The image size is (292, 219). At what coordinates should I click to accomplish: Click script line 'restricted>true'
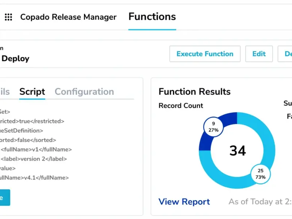tap(32, 121)
